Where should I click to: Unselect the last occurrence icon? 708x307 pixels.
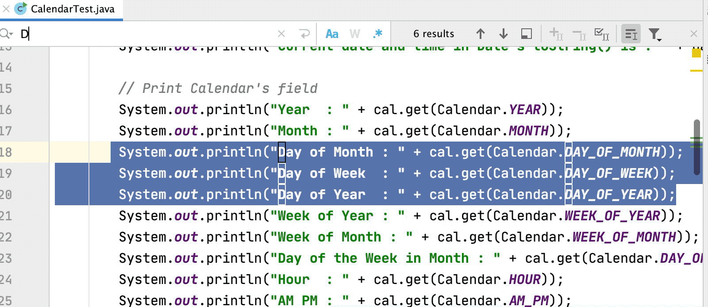[x=579, y=34]
